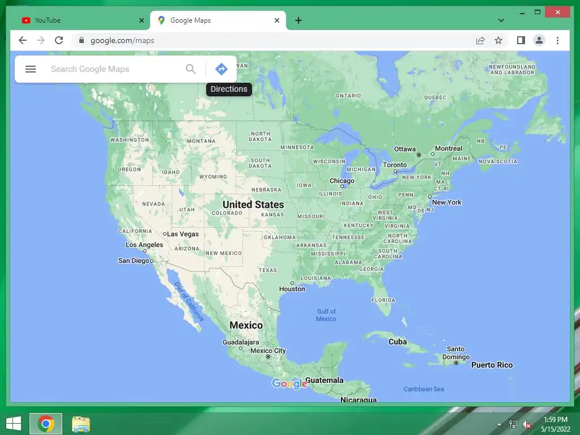The height and width of the screenshot is (435, 580).
Task: Click the NEVADA state label
Action: (153, 204)
